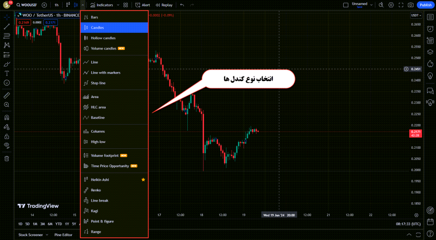Open the calendar panel icon
Image resolution: width=436 pixels, height=240 pixels.
430,222
